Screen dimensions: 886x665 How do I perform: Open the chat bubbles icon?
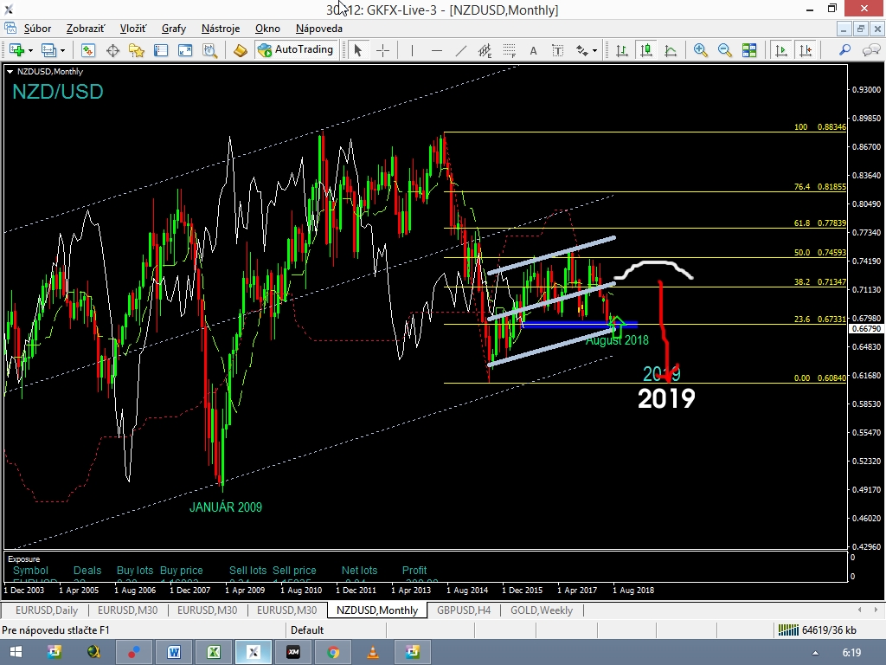871,50
